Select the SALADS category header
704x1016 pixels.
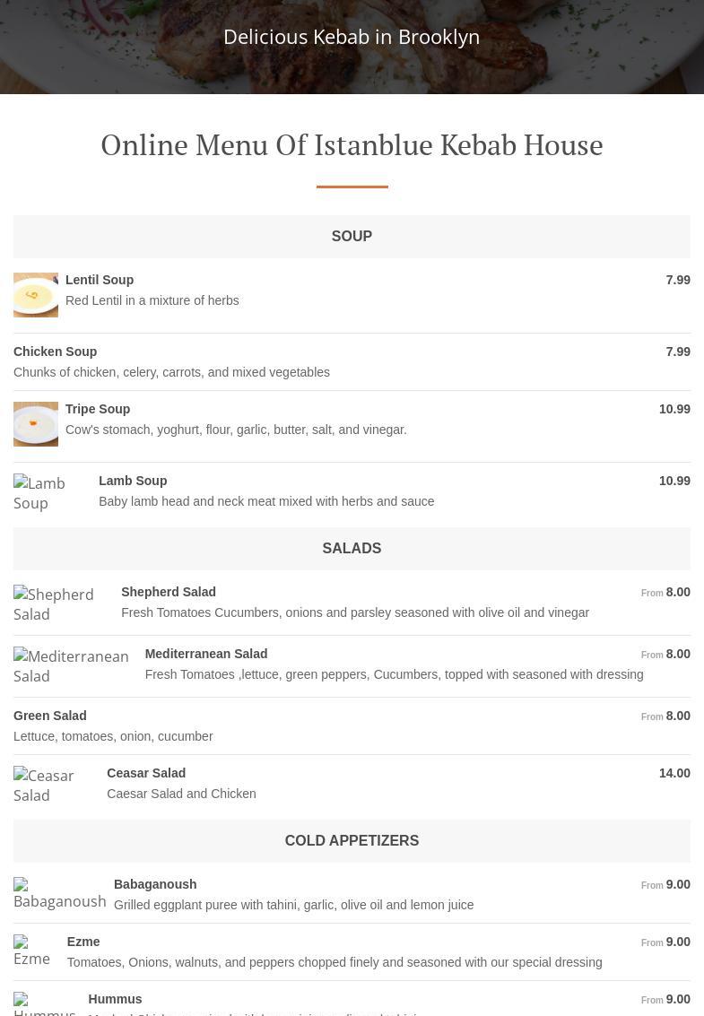click(x=352, y=549)
